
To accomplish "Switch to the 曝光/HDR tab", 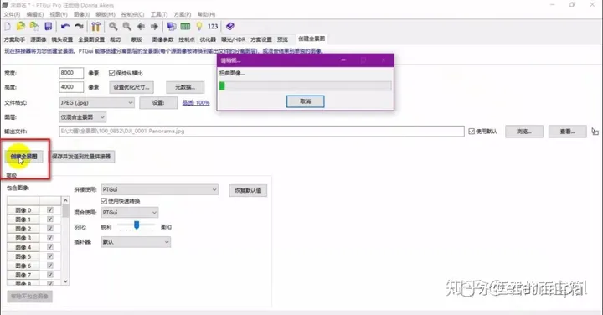I will coord(233,39).
